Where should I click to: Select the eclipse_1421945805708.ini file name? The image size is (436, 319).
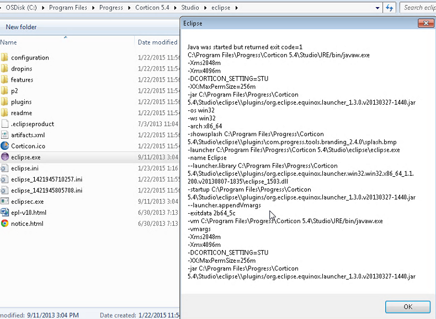click(47, 191)
